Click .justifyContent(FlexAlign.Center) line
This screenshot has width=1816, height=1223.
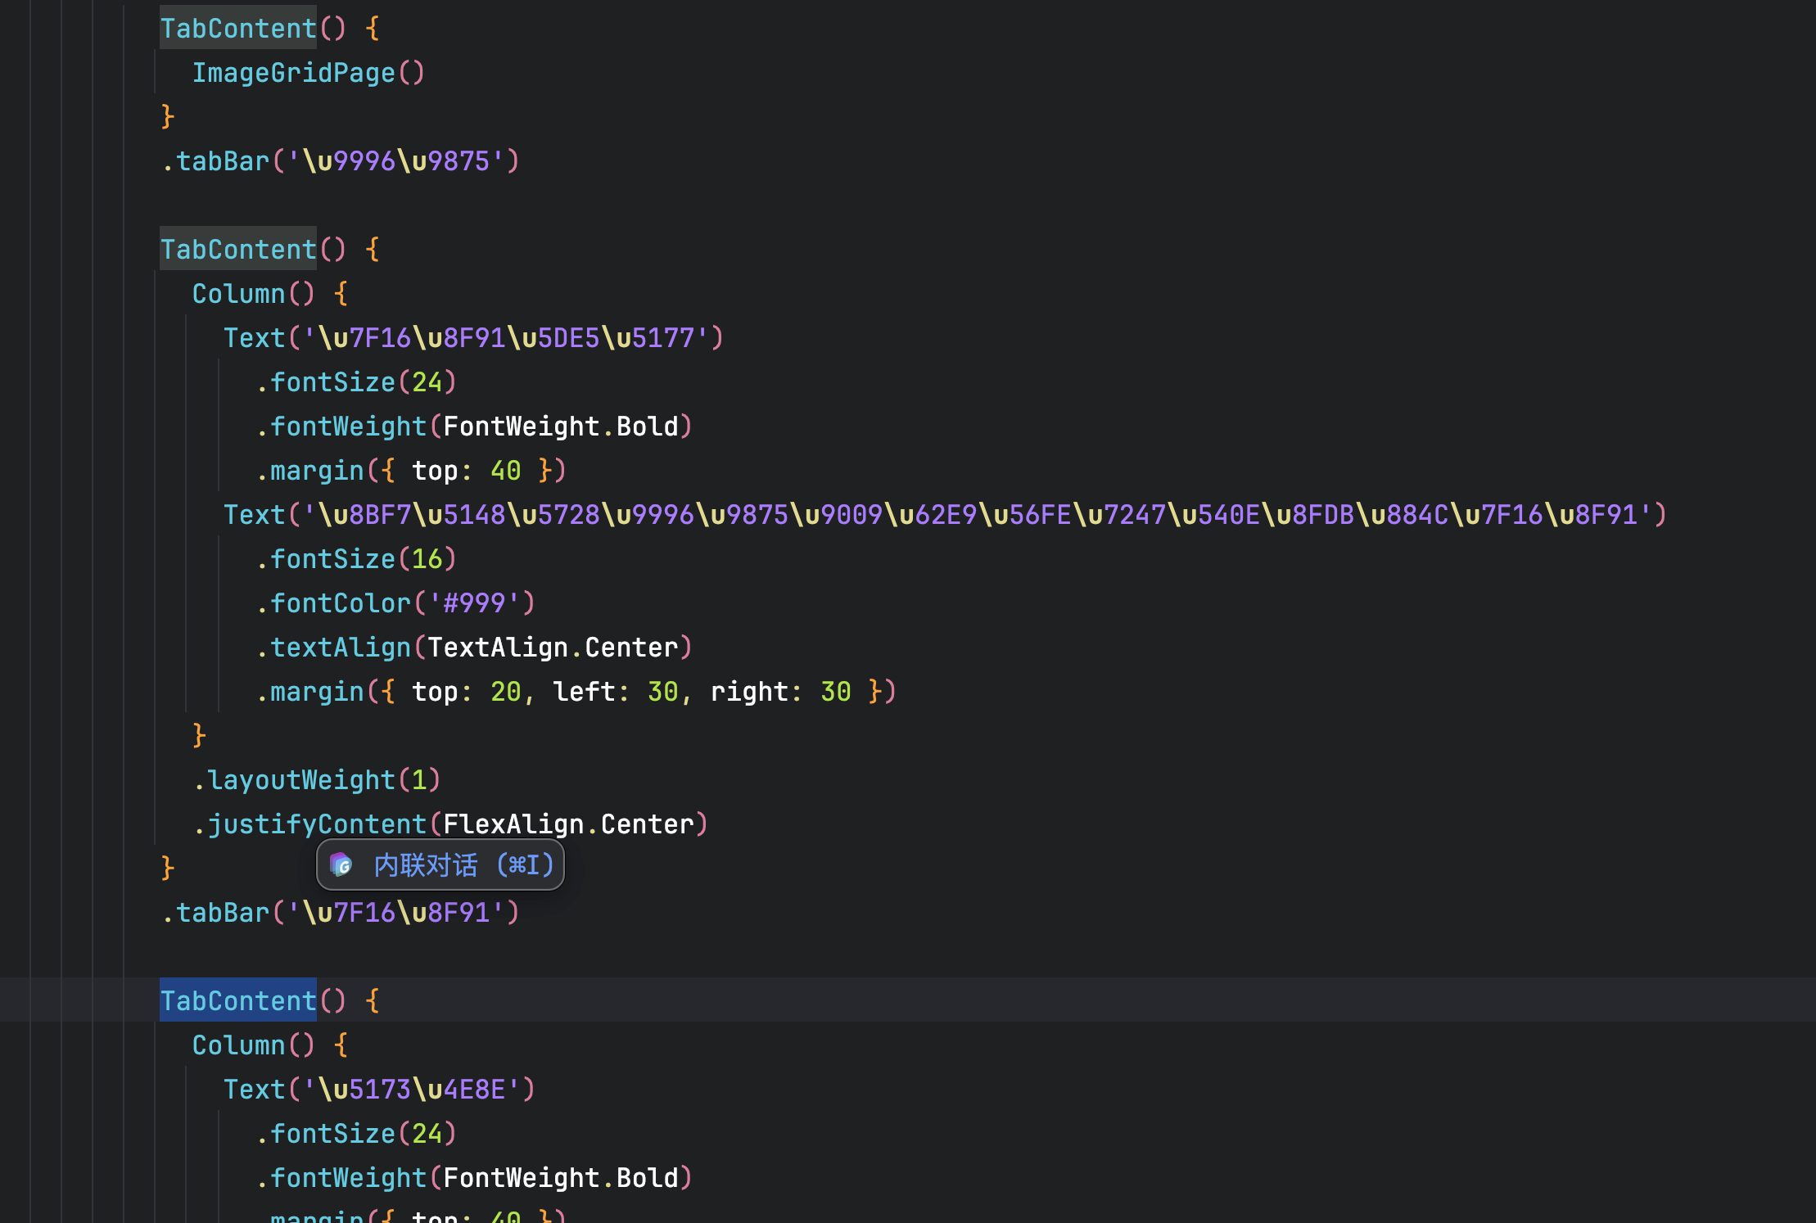click(450, 824)
